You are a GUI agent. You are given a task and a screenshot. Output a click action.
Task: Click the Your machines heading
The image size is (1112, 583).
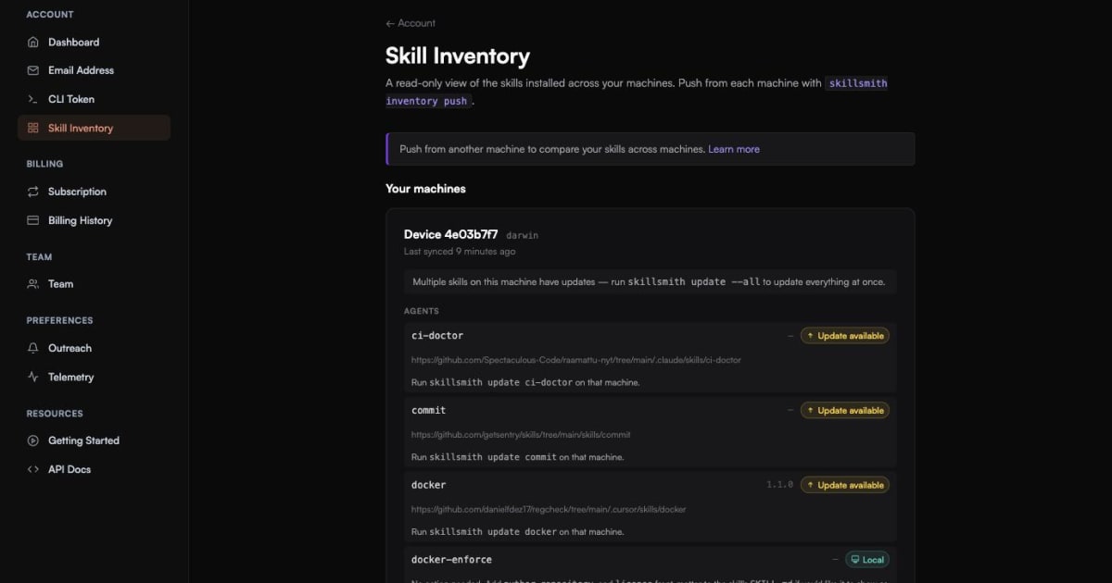(x=425, y=189)
